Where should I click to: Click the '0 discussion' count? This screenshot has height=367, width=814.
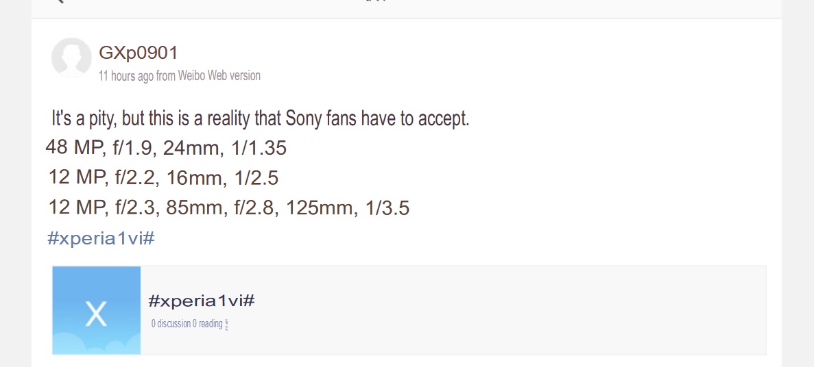[x=171, y=324]
